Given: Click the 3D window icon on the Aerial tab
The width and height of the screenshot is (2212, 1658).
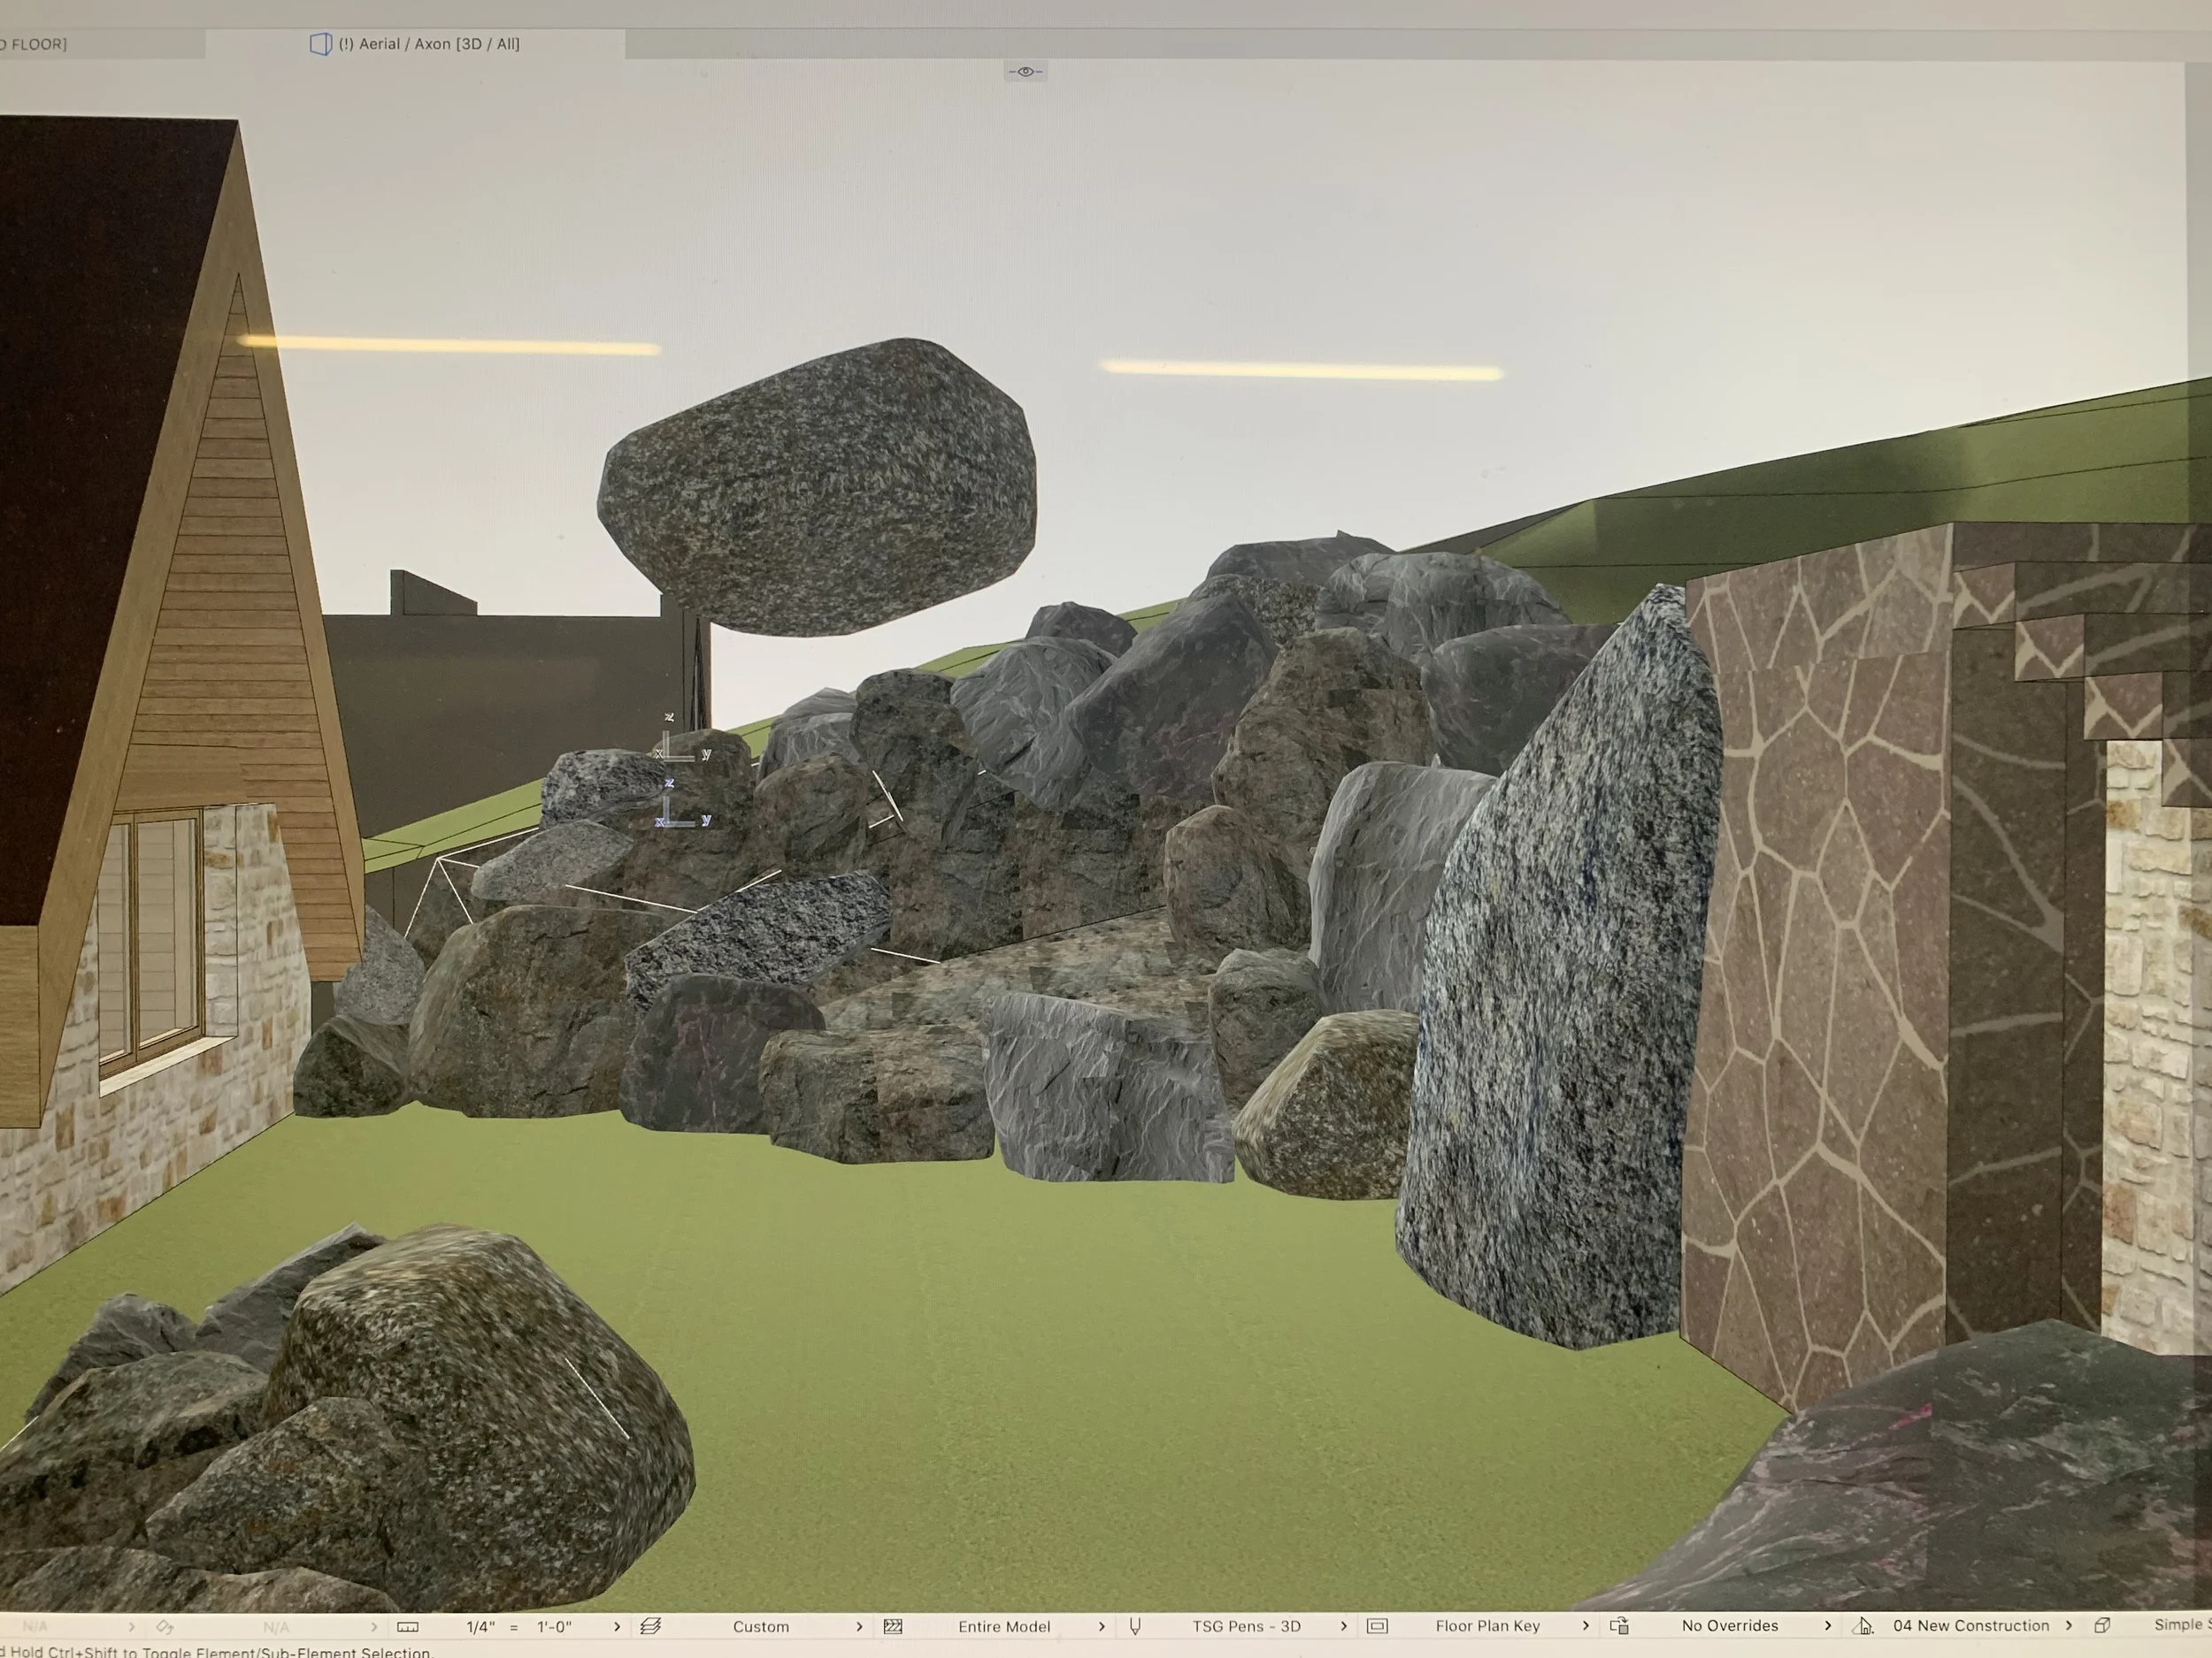Looking at the screenshot, I should coord(320,44).
